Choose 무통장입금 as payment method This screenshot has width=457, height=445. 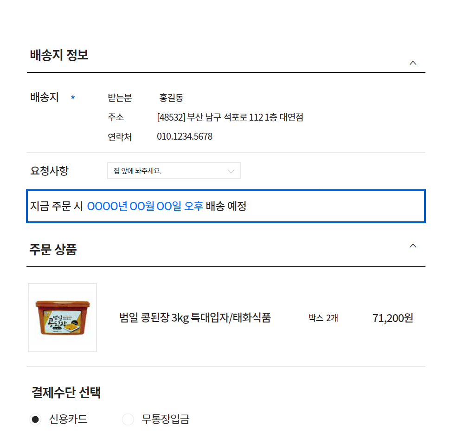point(128,420)
